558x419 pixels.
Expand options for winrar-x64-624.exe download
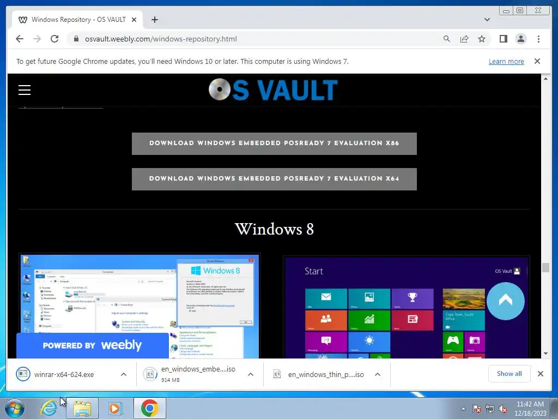[x=124, y=374]
